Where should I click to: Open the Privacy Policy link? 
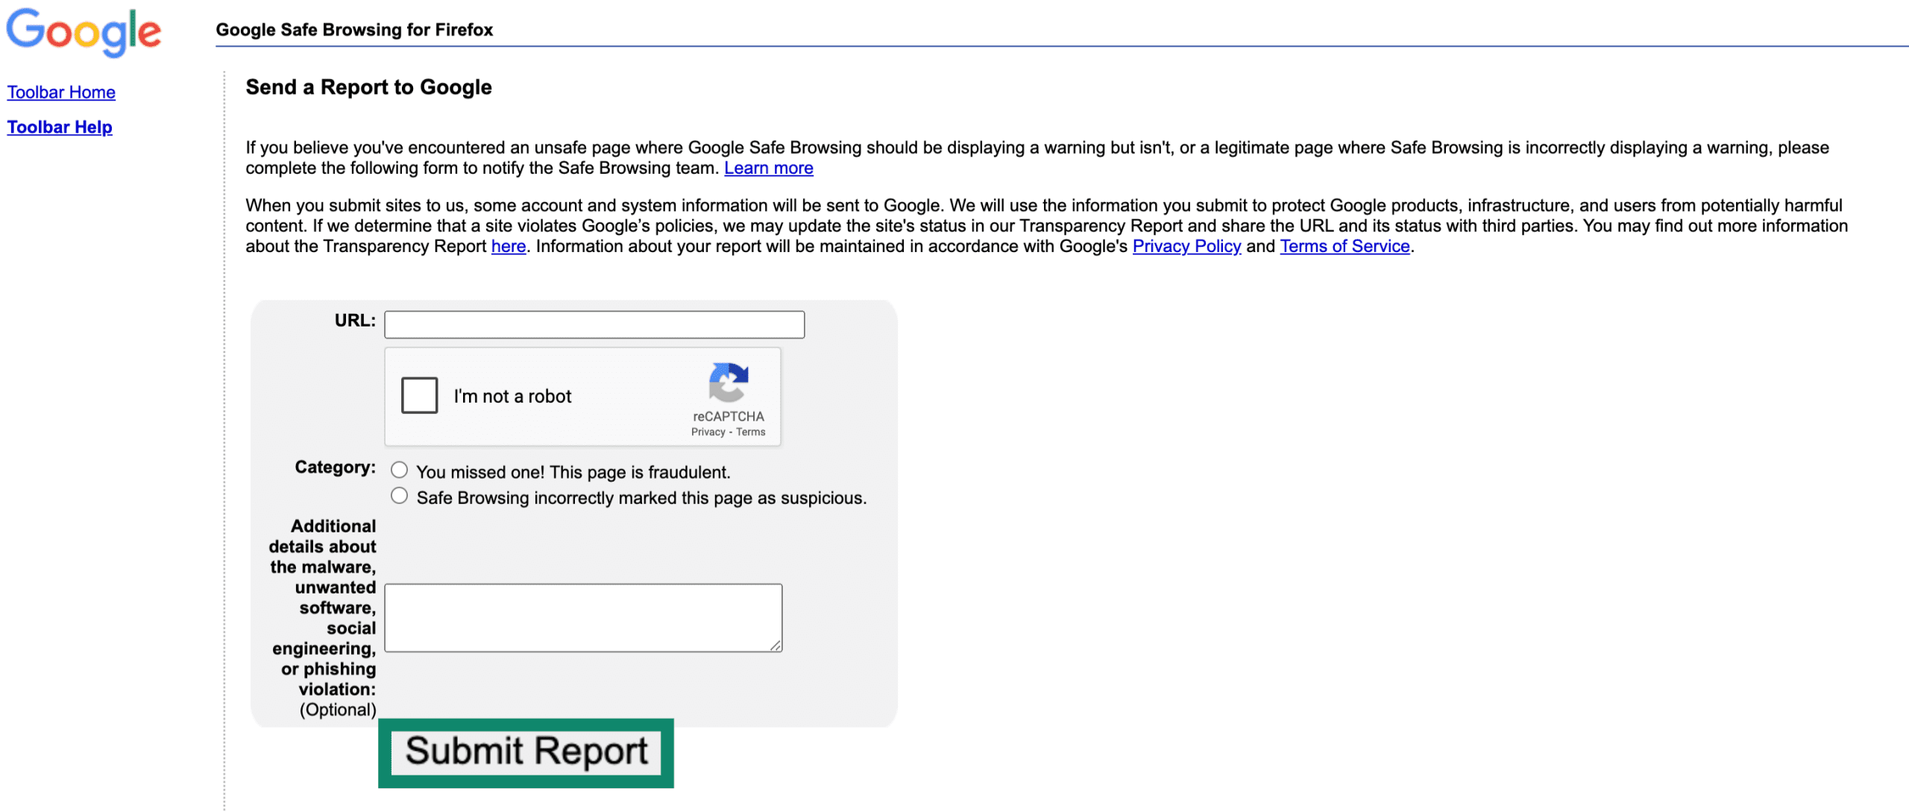click(1186, 246)
